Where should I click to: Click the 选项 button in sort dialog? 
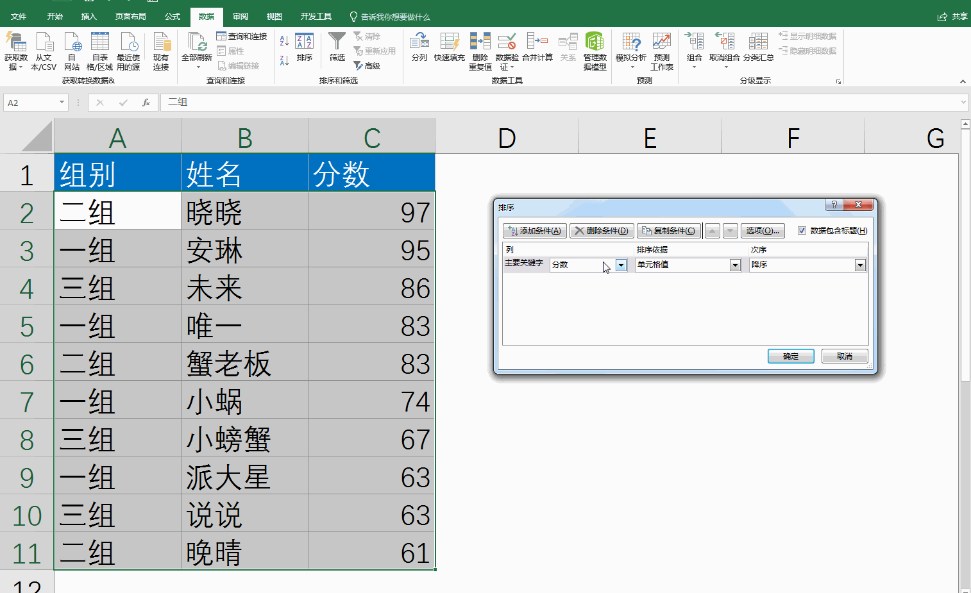click(763, 231)
